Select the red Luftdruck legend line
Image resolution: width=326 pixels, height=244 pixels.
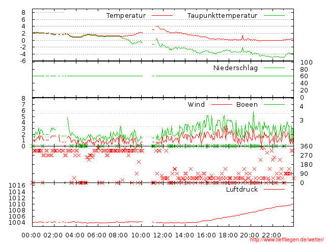point(274,189)
